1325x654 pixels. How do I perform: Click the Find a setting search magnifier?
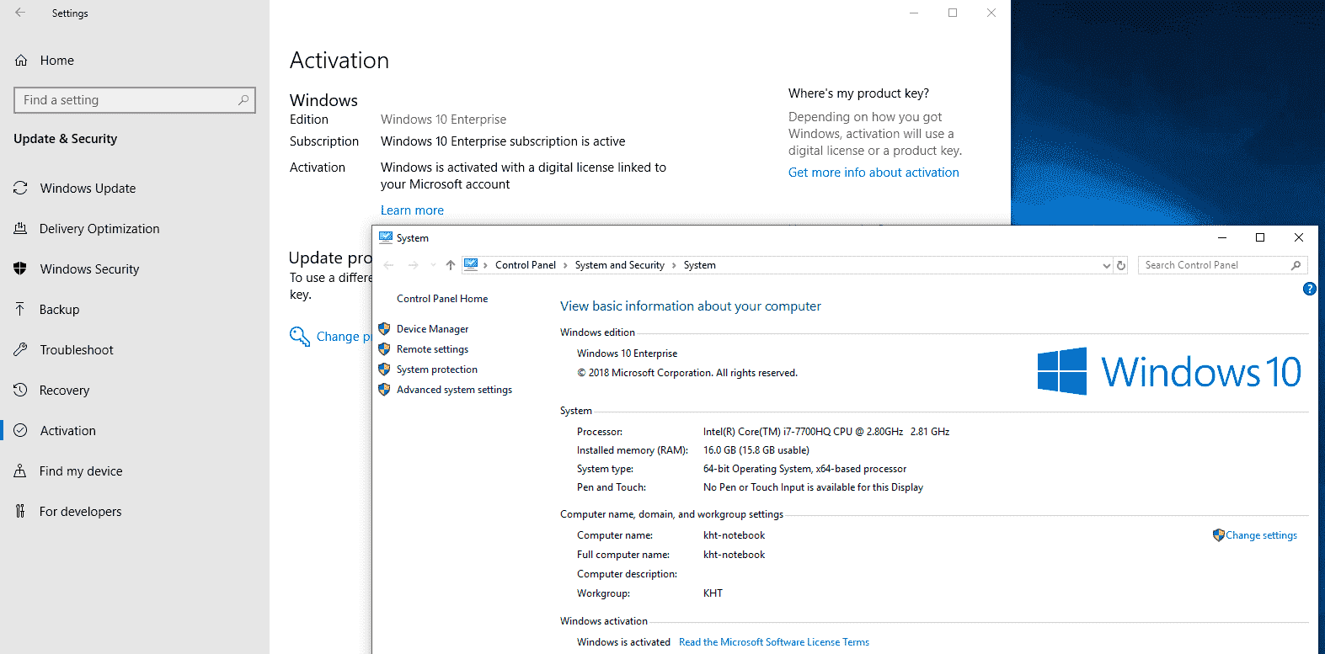pyautogui.click(x=243, y=100)
